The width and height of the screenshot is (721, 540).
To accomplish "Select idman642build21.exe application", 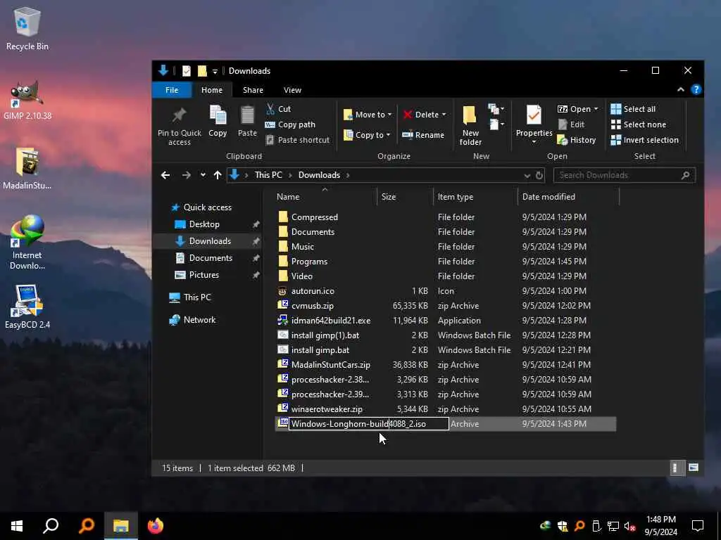I will 331,320.
